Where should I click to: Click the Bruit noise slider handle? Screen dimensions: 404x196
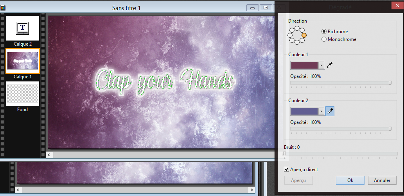pos(284,154)
